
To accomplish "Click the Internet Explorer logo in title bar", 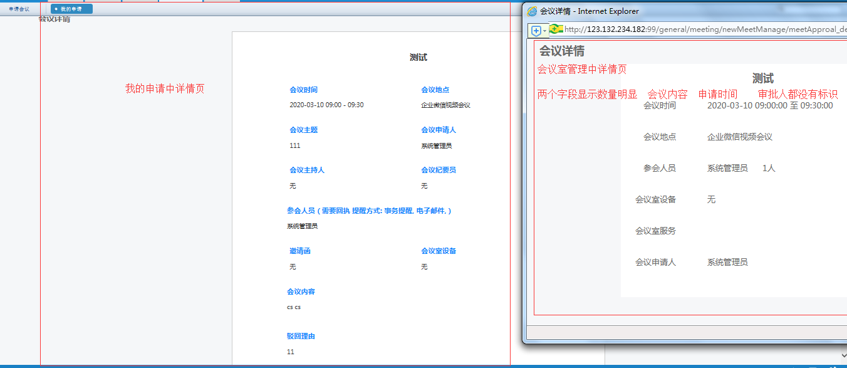I will pyautogui.click(x=533, y=11).
